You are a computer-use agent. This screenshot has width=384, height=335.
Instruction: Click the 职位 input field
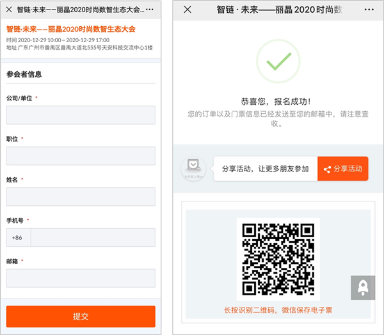[x=81, y=156]
